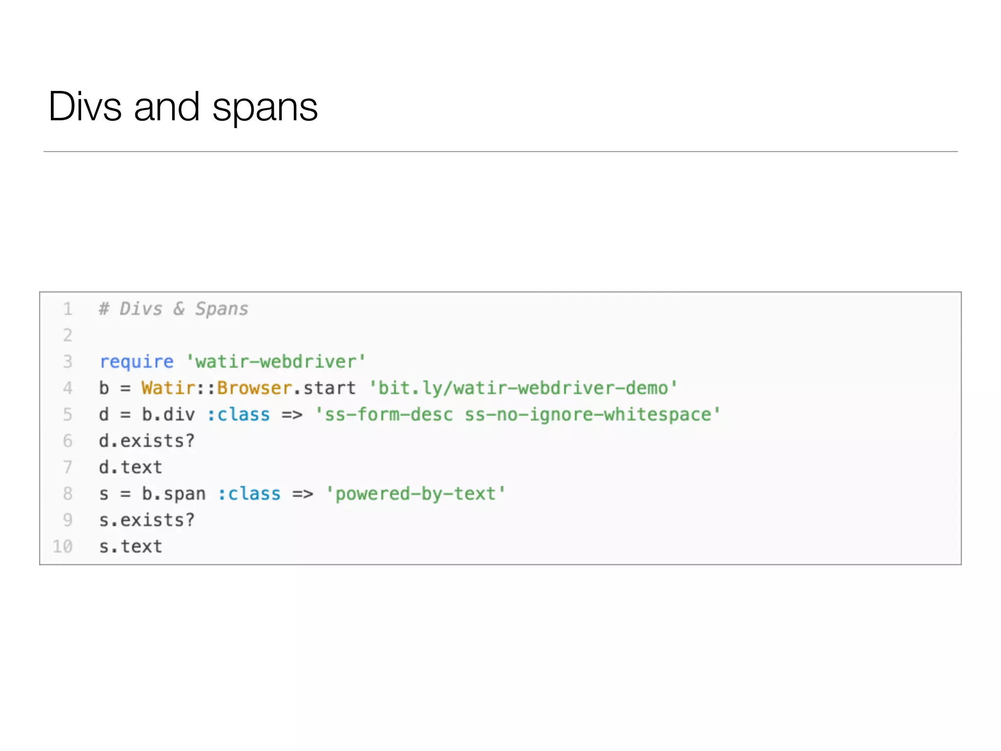Viewport: 1001px width, 751px height.
Task: Click the 's.text' line
Action: (x=131, y=547)
